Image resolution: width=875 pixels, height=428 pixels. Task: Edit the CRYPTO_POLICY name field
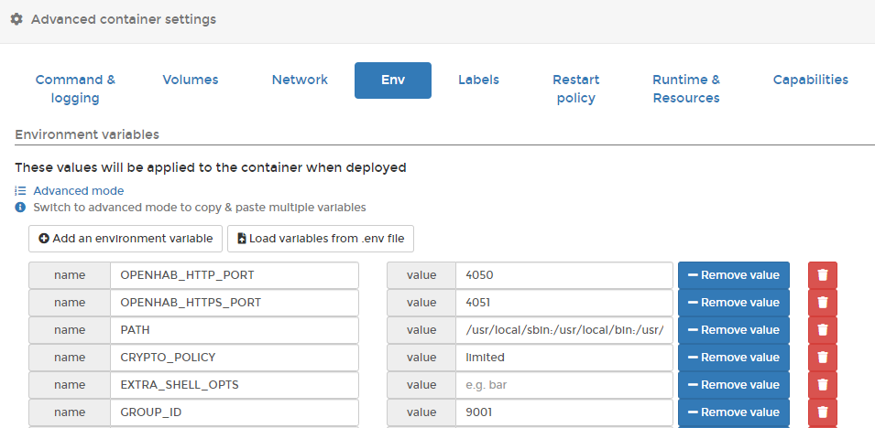click(x=235, y=358)
